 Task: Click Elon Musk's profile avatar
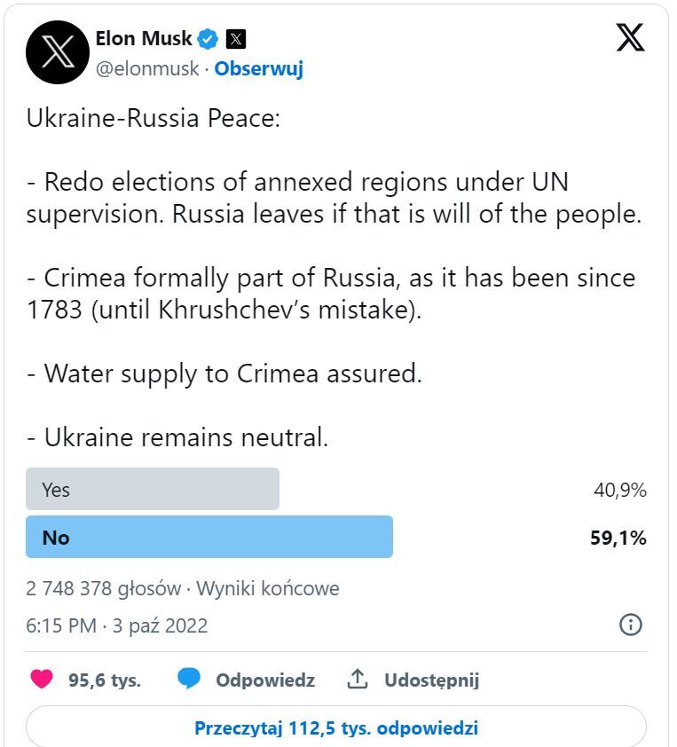(58, 51)
